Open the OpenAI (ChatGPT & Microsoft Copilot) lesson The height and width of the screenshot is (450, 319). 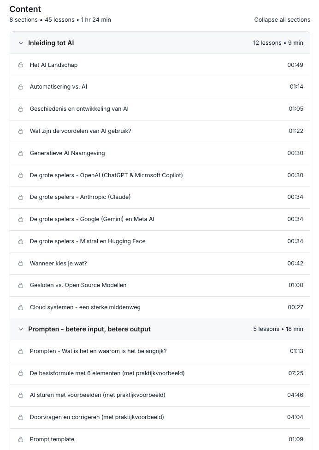coord(106,175)
